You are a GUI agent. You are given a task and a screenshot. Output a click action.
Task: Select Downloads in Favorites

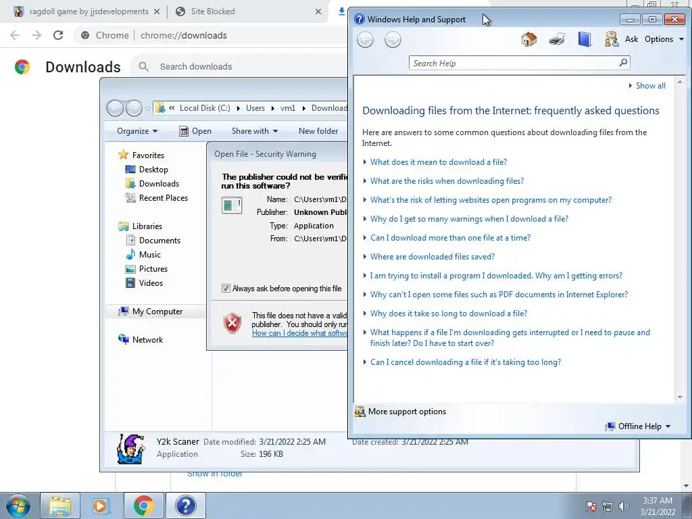tap(159, 184)
